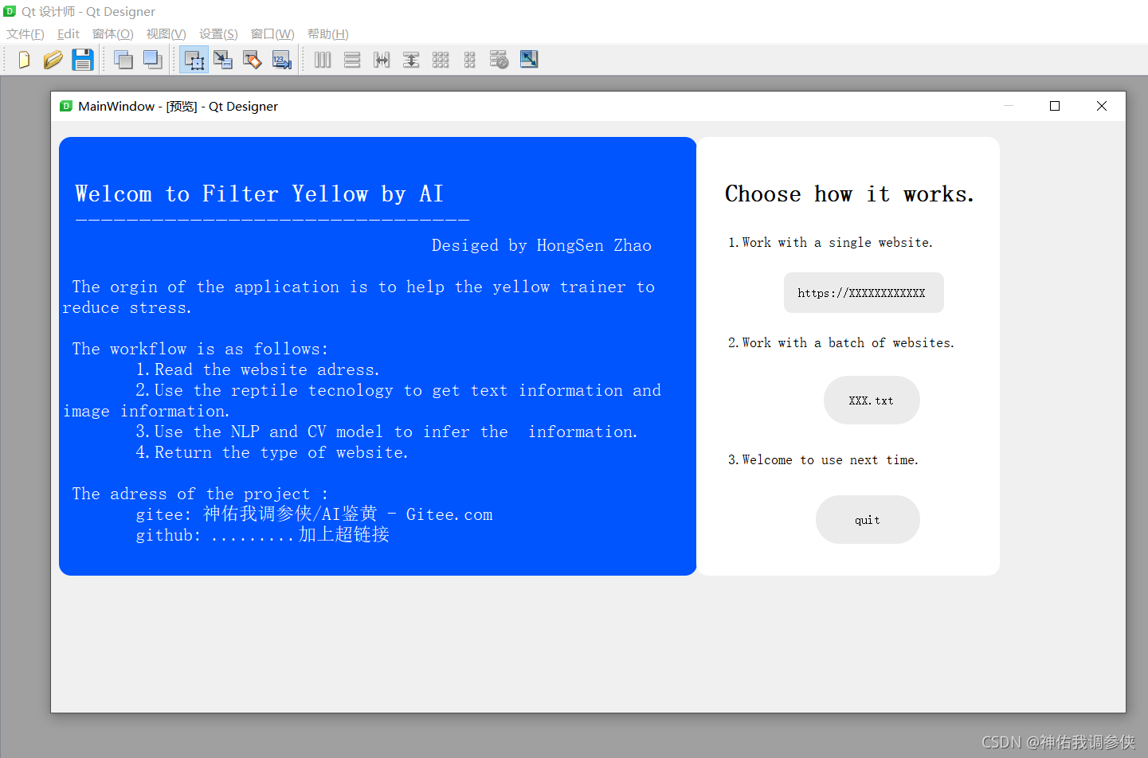Click the quit button

tap(868, 520)
